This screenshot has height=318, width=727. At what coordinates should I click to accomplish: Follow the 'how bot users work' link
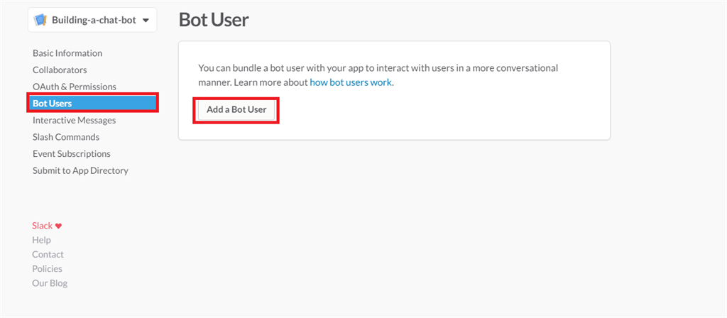(x=351, y=82)
